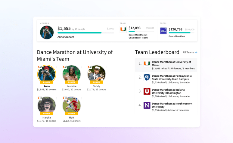The image size is (233, 143).
Task: Open options menu dots beside Anna's avatar
Action: pyautogui.click(x=56, y=67)
